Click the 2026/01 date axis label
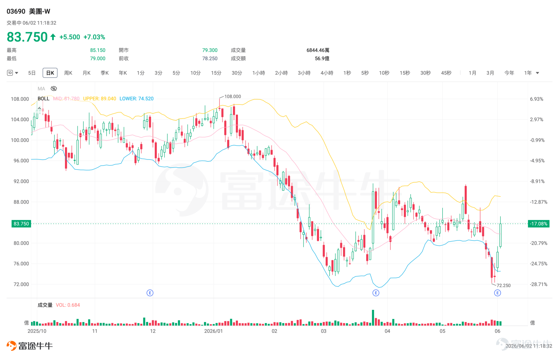Viewport: 559px width, 357px height. pos(213,331)
